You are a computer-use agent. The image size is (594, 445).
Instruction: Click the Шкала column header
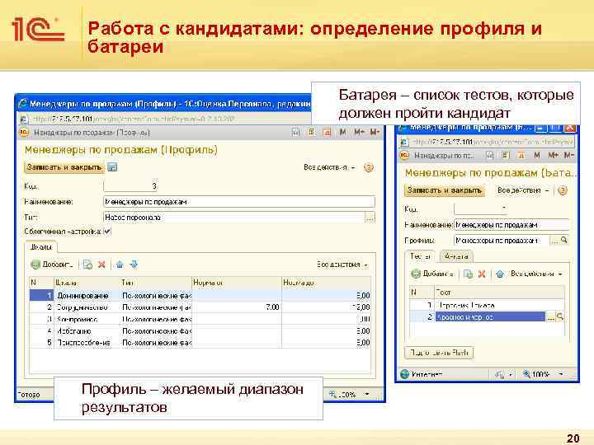pyautogui.click(x=86, y=283)
